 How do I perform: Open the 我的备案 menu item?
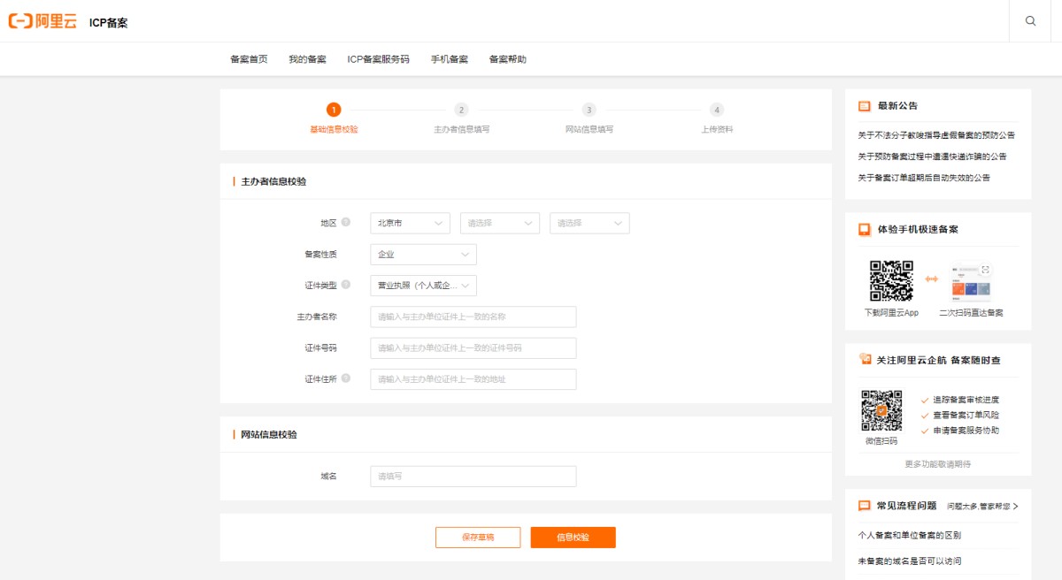(x=307, y=59)
